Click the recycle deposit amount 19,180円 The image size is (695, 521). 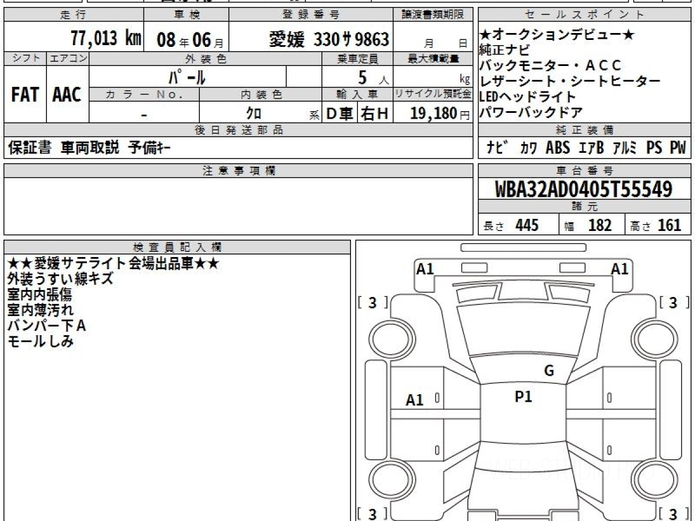[x=433, y=113]
